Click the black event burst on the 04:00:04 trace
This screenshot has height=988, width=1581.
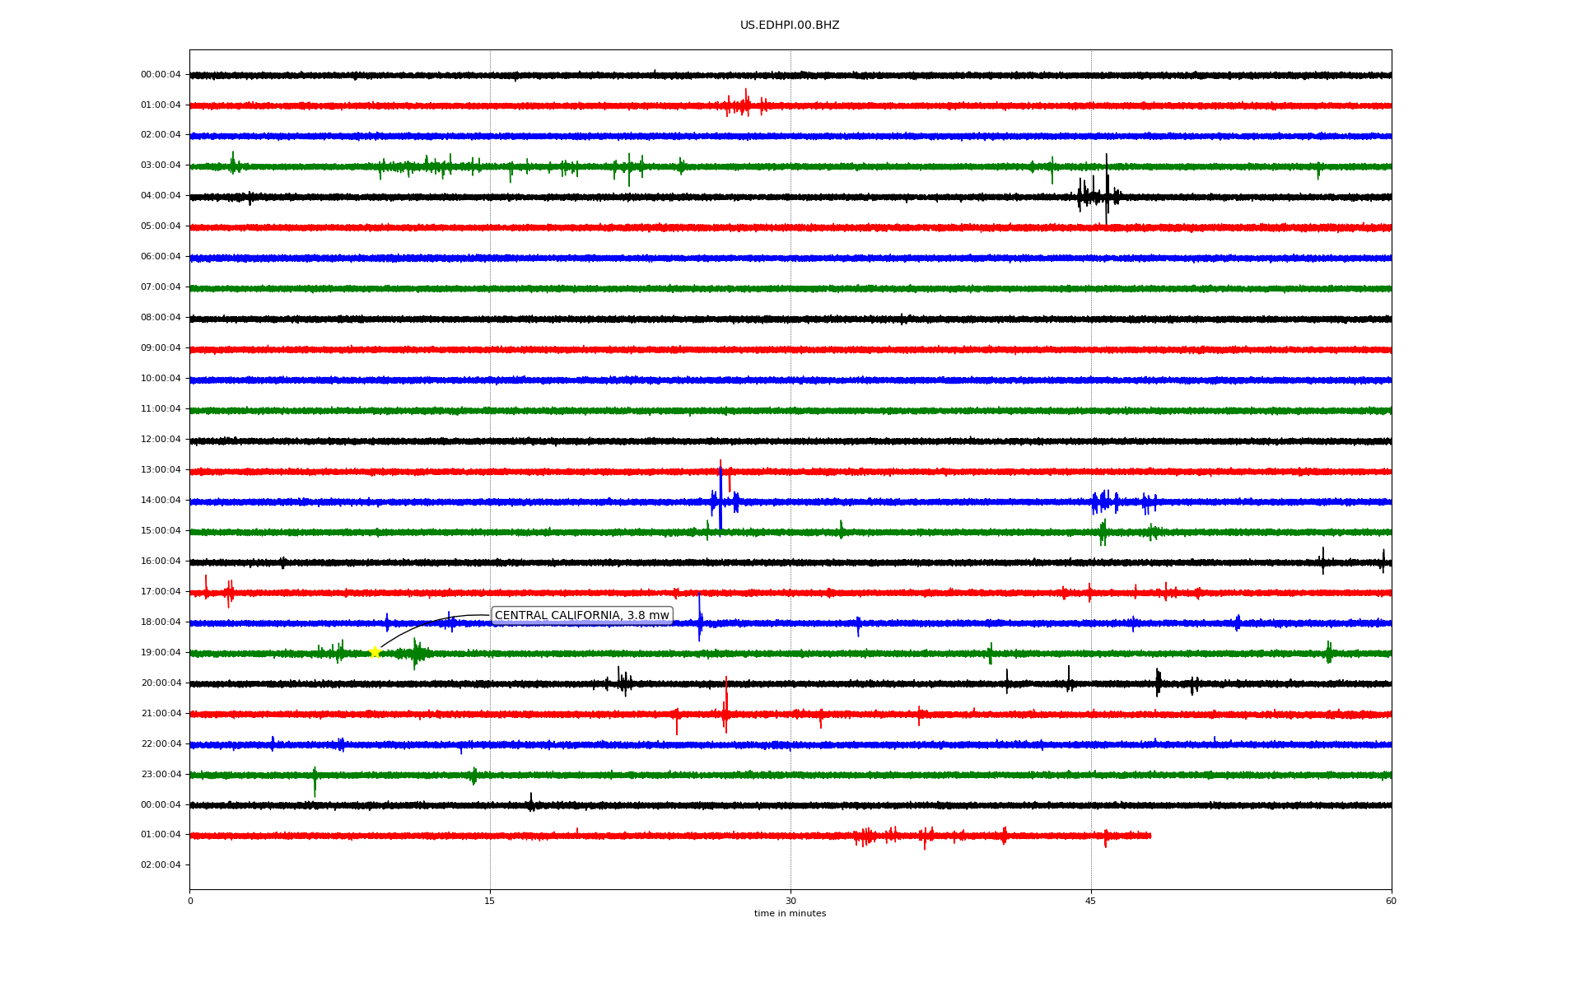point(1099,191)
